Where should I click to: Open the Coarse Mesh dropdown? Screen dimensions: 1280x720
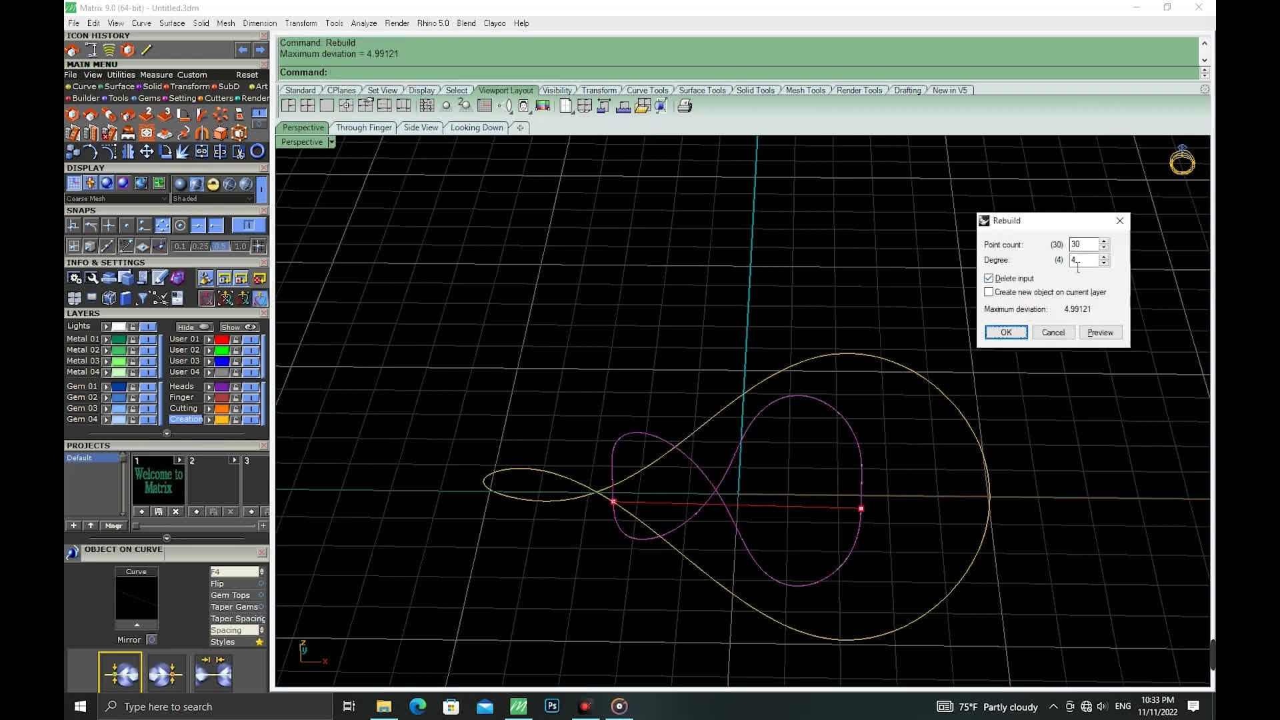(164, 199)
